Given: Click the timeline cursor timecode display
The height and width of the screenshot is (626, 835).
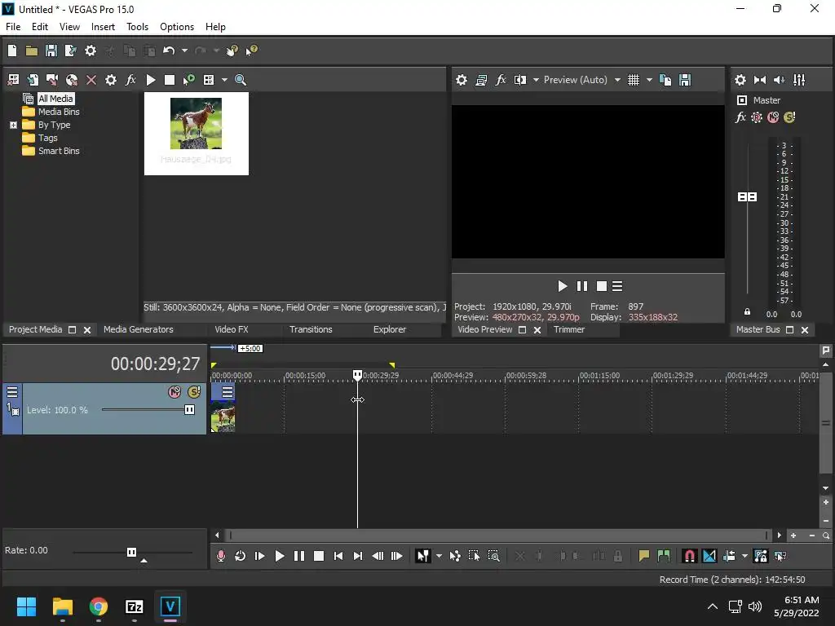Looking at the screenshot, I should 155,364.
